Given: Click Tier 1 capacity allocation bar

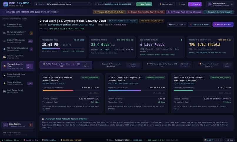Looking at the screenshot, I should tap(136, 90).
